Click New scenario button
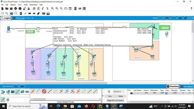Screen dimensions: 194x109 click(110, 96)
